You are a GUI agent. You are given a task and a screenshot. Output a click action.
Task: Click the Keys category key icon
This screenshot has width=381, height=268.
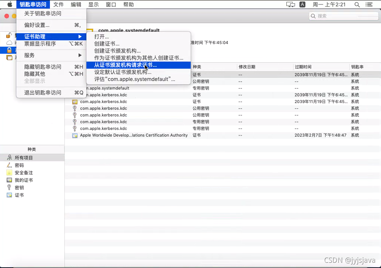pos(9,187)
